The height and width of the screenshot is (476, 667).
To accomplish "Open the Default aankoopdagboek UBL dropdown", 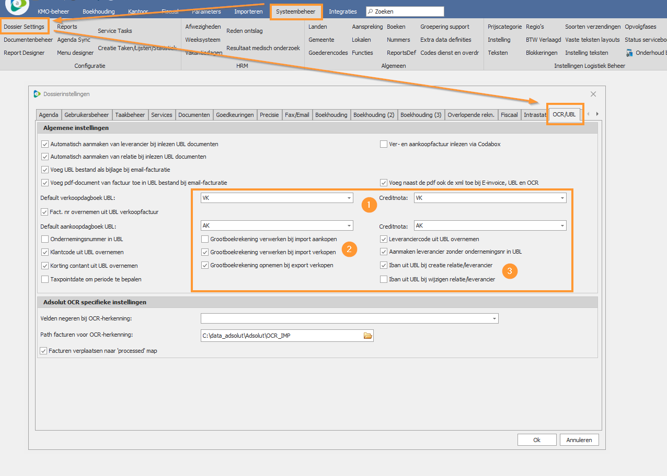I will 348,226.
